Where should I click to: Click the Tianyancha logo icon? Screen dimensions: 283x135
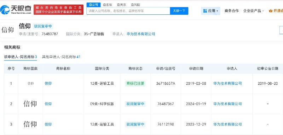point(5,10)
